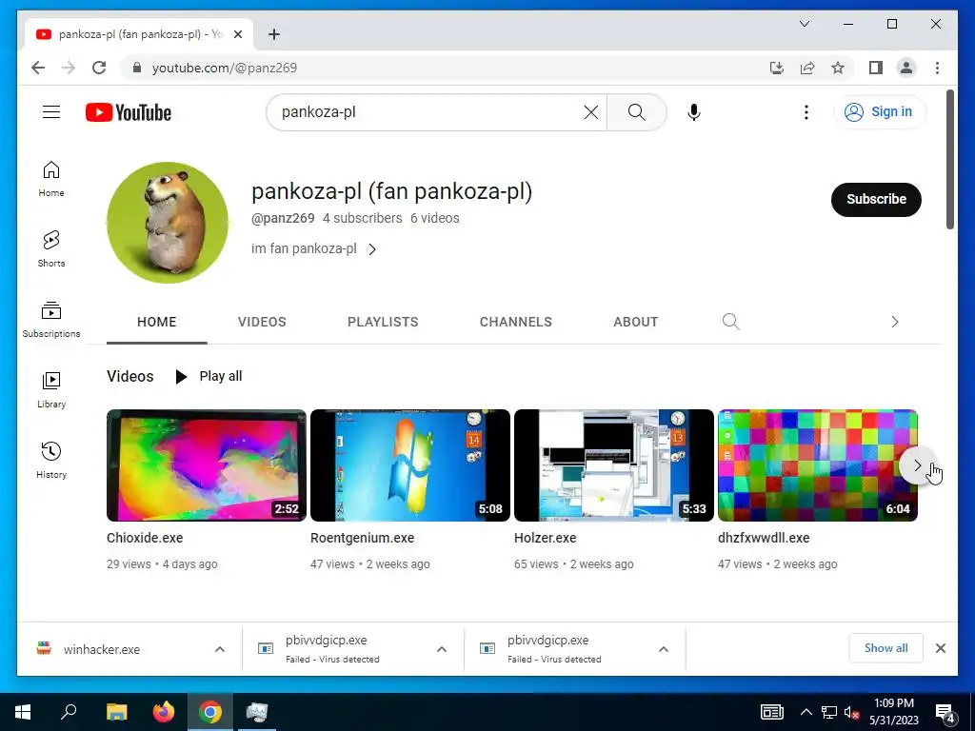Clear the search box with the X
Image resolution: width=975 pixels, height=731 pixels.
(x=591, y=112)
